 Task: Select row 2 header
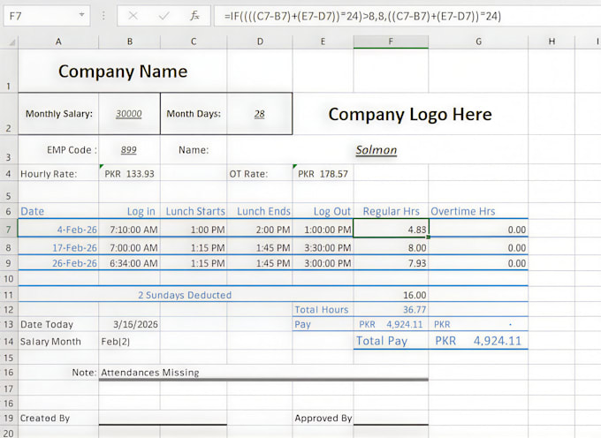(x=9, y=114)
